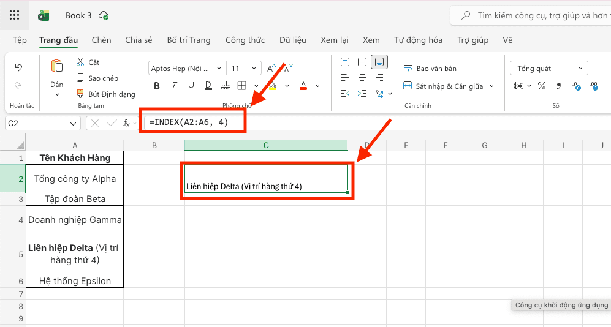Click the Select All corner triangle
The width and height of the screenshot is (611, 327).
coord(20,146)
